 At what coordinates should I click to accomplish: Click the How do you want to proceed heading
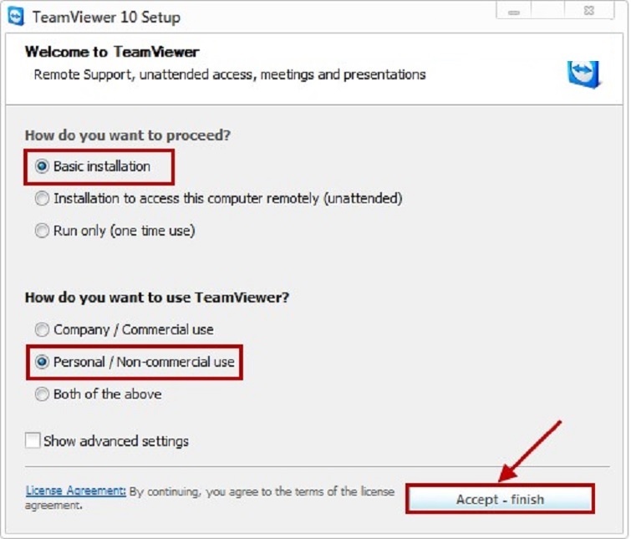[x=128, y=135]
